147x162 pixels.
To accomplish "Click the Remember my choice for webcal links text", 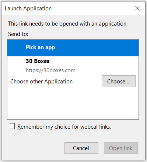I will pos(64,127).
